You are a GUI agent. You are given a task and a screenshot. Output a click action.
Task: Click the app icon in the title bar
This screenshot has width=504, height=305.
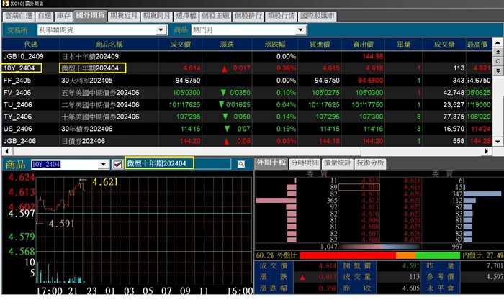point(4,4)
